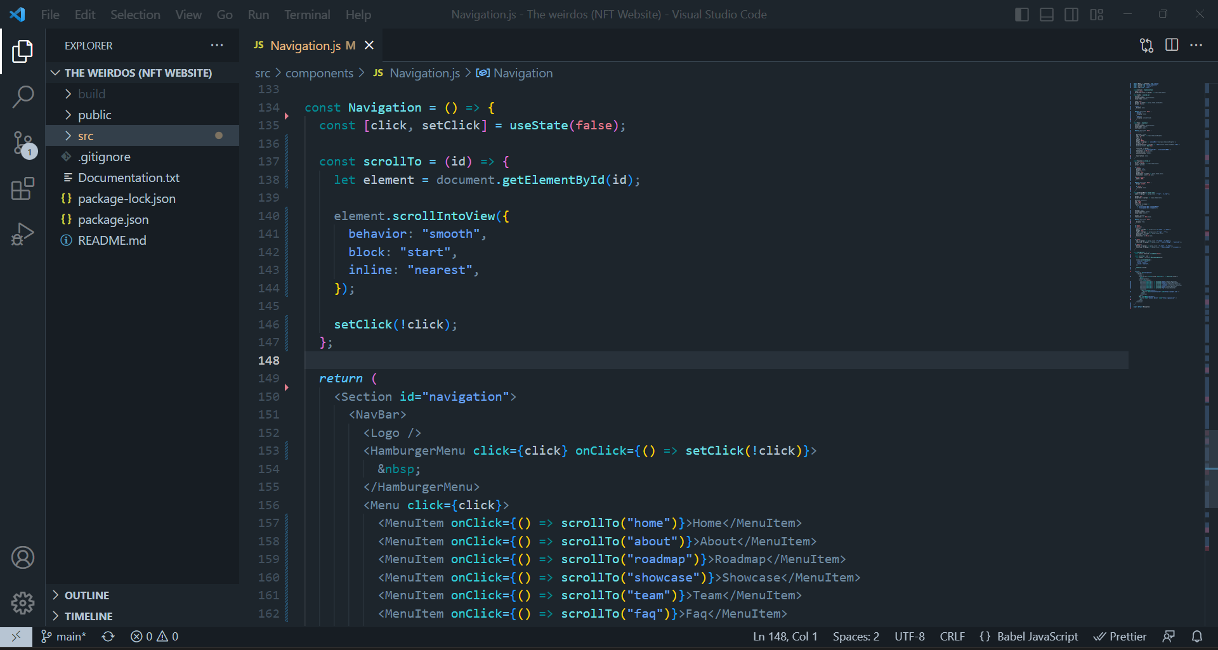1218x650 pixels.
Task: Open changes with the diff icon
Action: click(1147, 45)
